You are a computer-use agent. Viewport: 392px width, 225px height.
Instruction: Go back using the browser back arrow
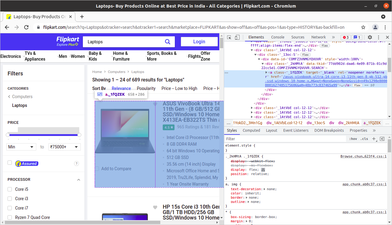[7, 27]
